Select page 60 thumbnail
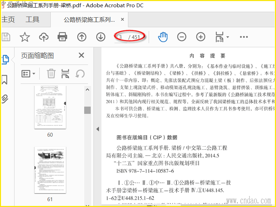Viewport: 276px width, 207px height. (50, 107)
